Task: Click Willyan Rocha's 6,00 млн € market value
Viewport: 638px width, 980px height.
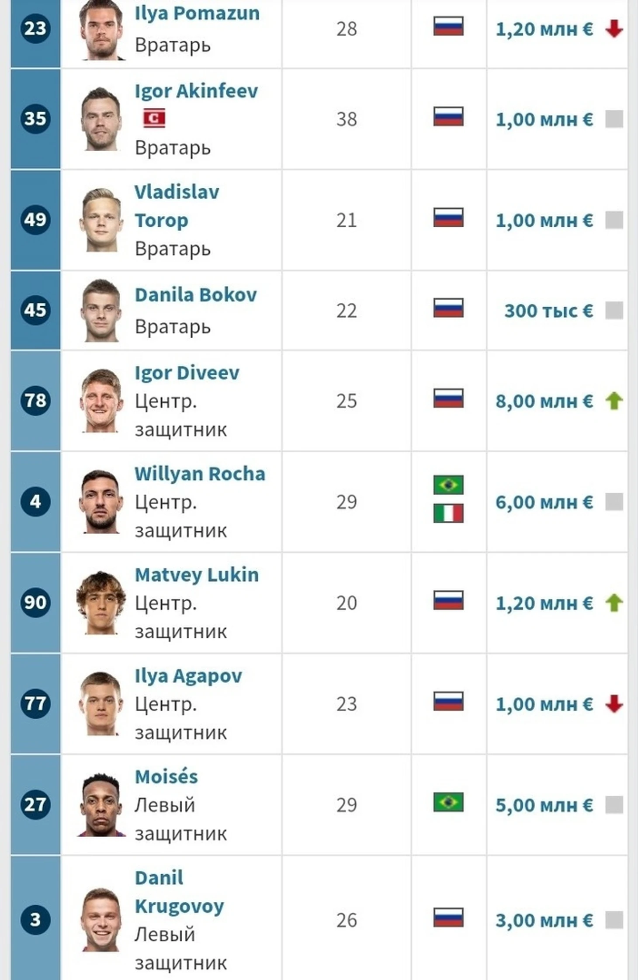Action: (544, 502)
